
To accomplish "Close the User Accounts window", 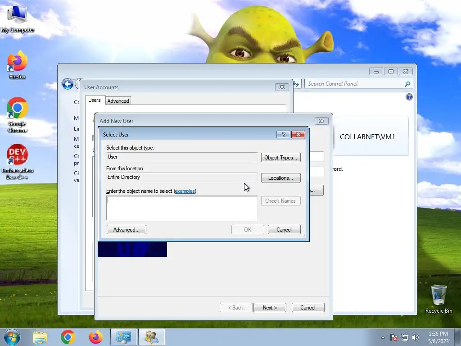I will point(282,87).
